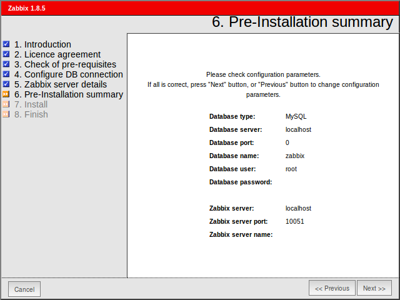
Task: Click 'Please check configuration parameters.' text
Action: [x=263, y=74]
